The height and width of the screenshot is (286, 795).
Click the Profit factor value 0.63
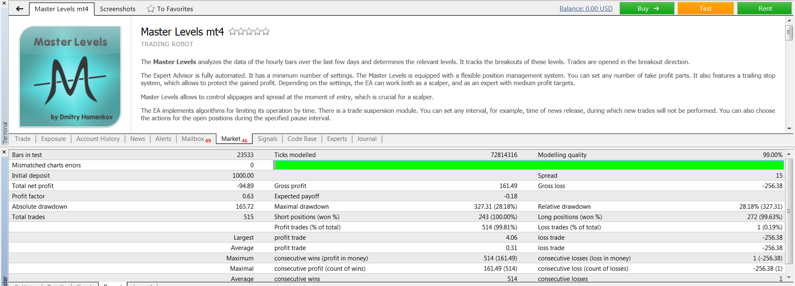pos(248,196)
